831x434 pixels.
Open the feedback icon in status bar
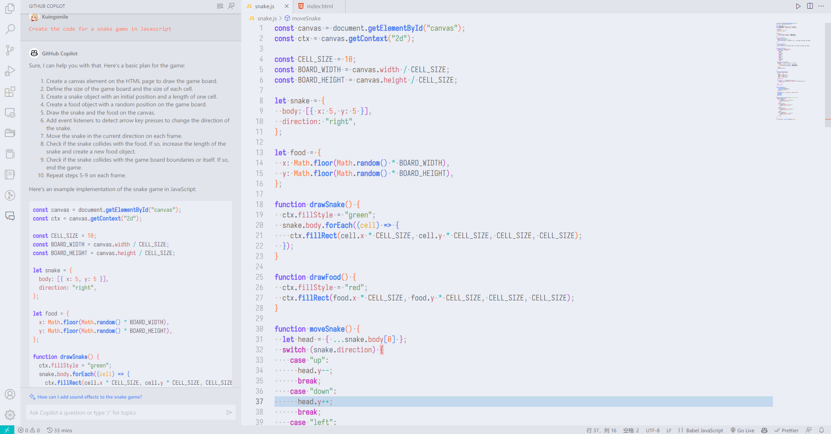coord(808,430)
